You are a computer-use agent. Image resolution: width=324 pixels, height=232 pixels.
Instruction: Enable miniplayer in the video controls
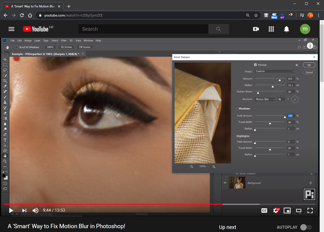click(287, 210)
